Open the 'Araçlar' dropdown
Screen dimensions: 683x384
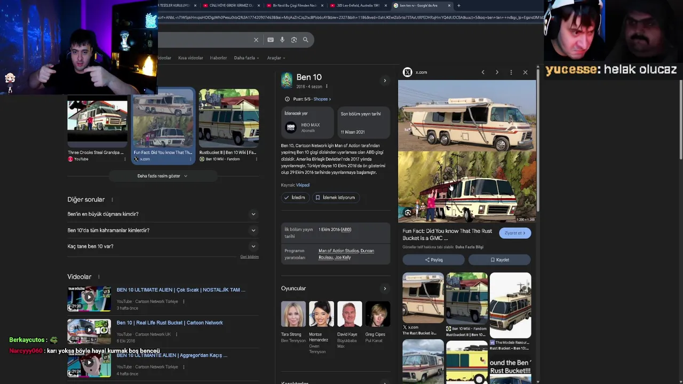pos(276,58)
